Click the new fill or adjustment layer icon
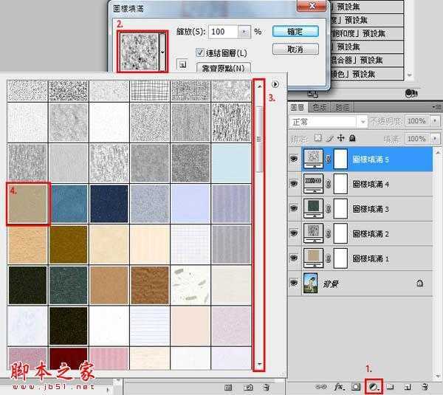443x395 pixels. (x=374, y=385)
